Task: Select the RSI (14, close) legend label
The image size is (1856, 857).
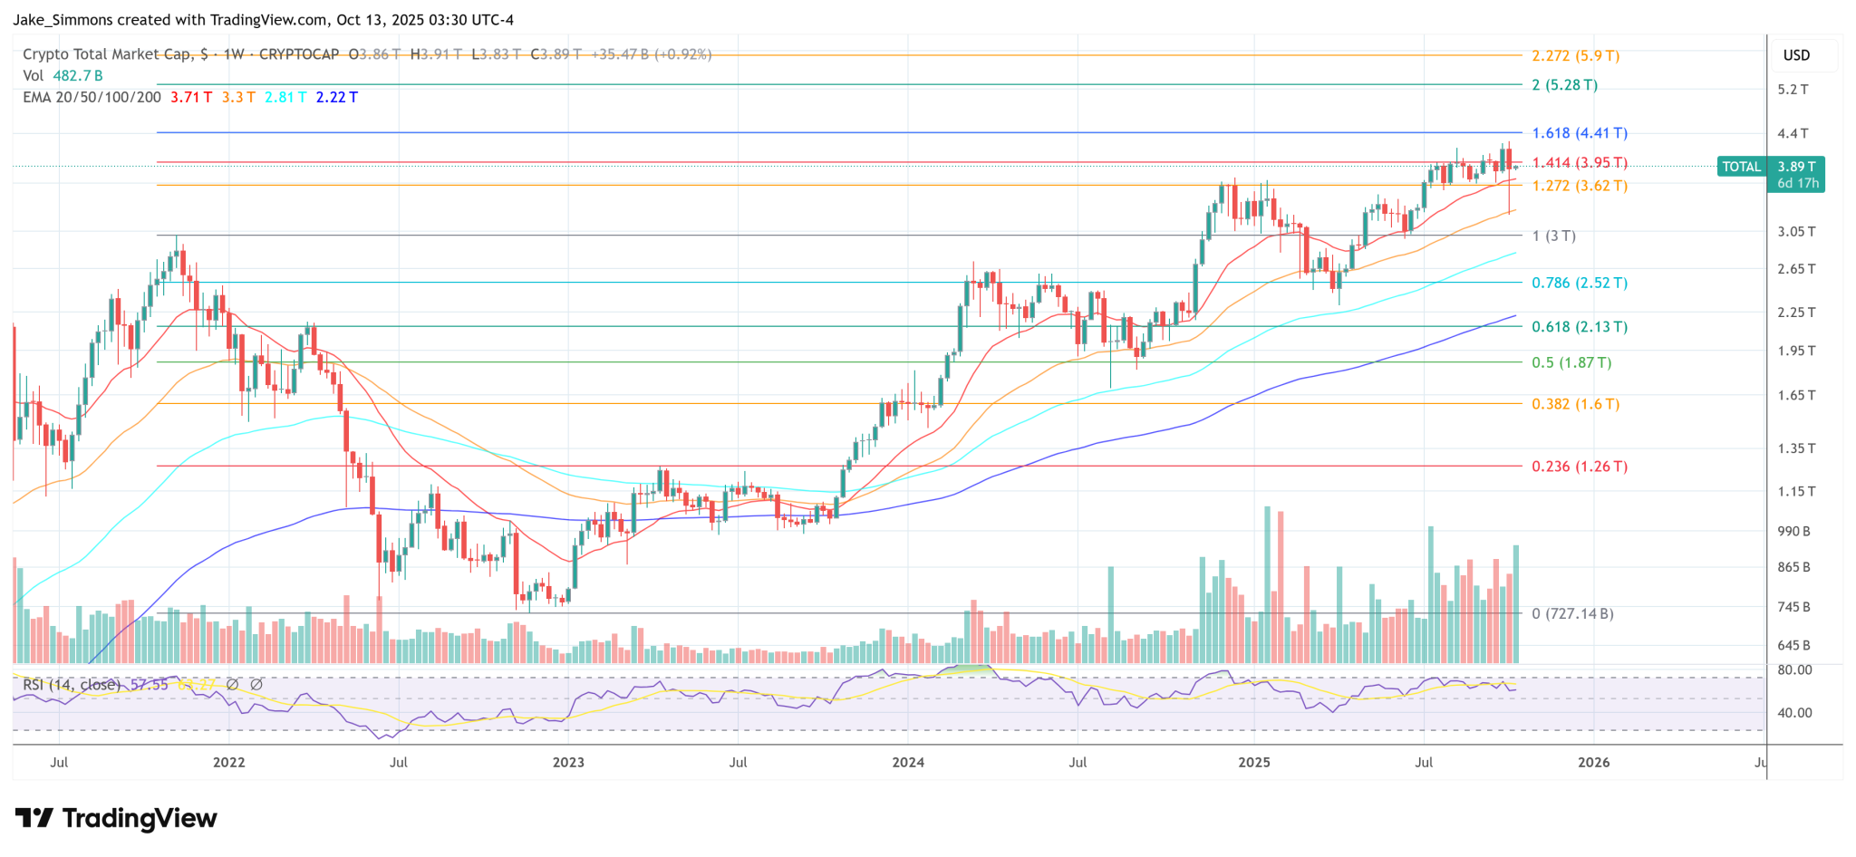Action: (72, 685)
